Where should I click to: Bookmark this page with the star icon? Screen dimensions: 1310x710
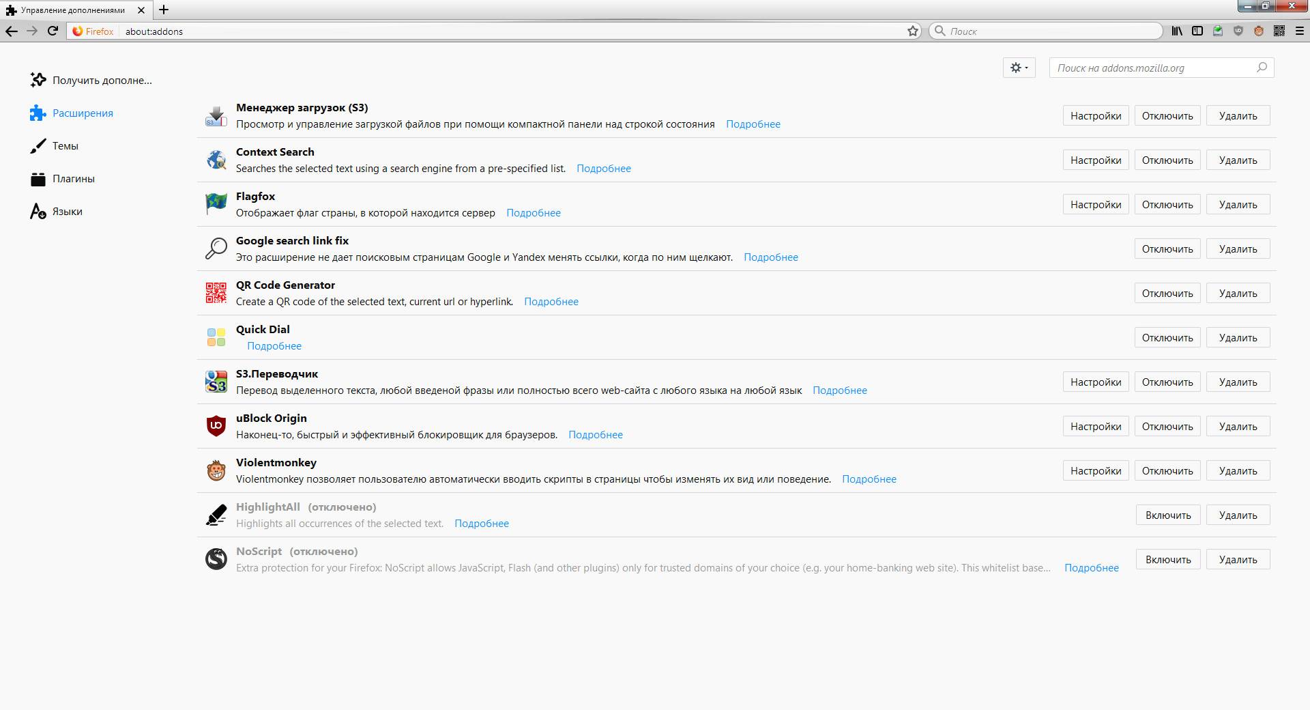click(913, 31)
